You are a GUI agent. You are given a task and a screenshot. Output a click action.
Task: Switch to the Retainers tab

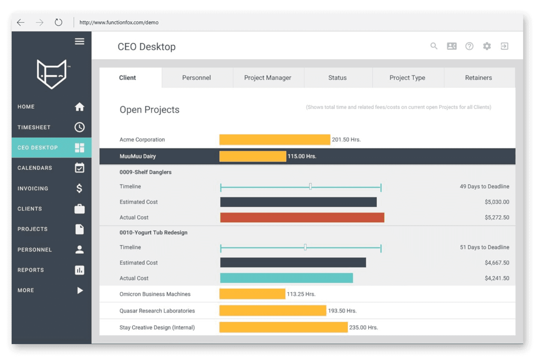479,78
